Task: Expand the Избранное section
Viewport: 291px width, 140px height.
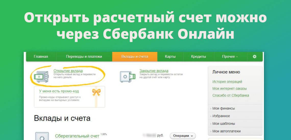Action: 235,116
